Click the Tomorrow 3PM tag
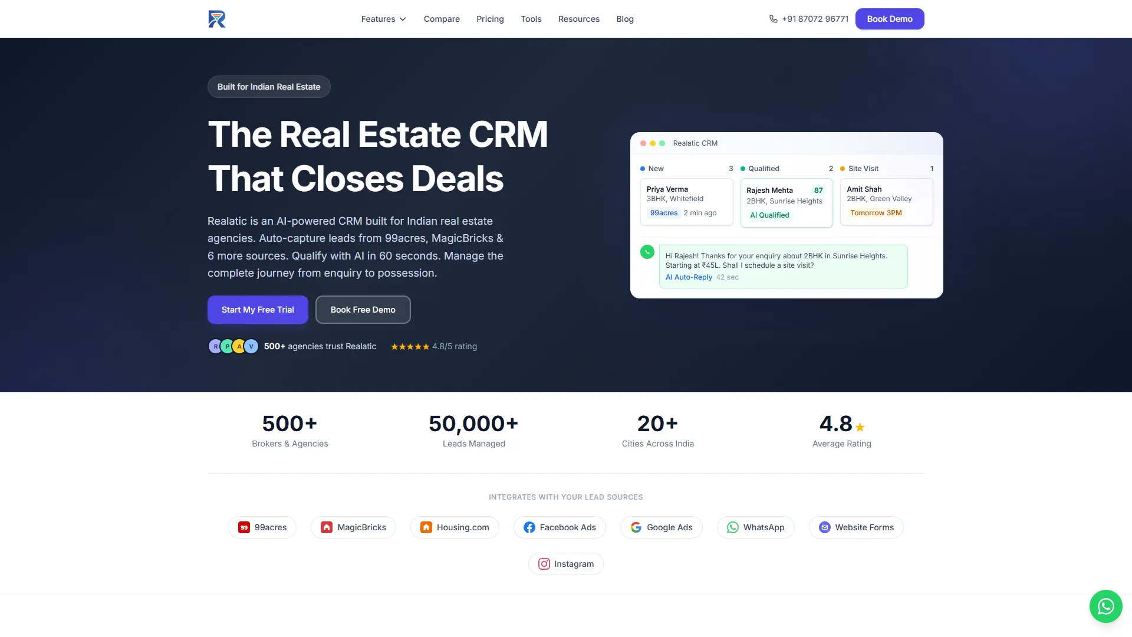 point(876,213)
